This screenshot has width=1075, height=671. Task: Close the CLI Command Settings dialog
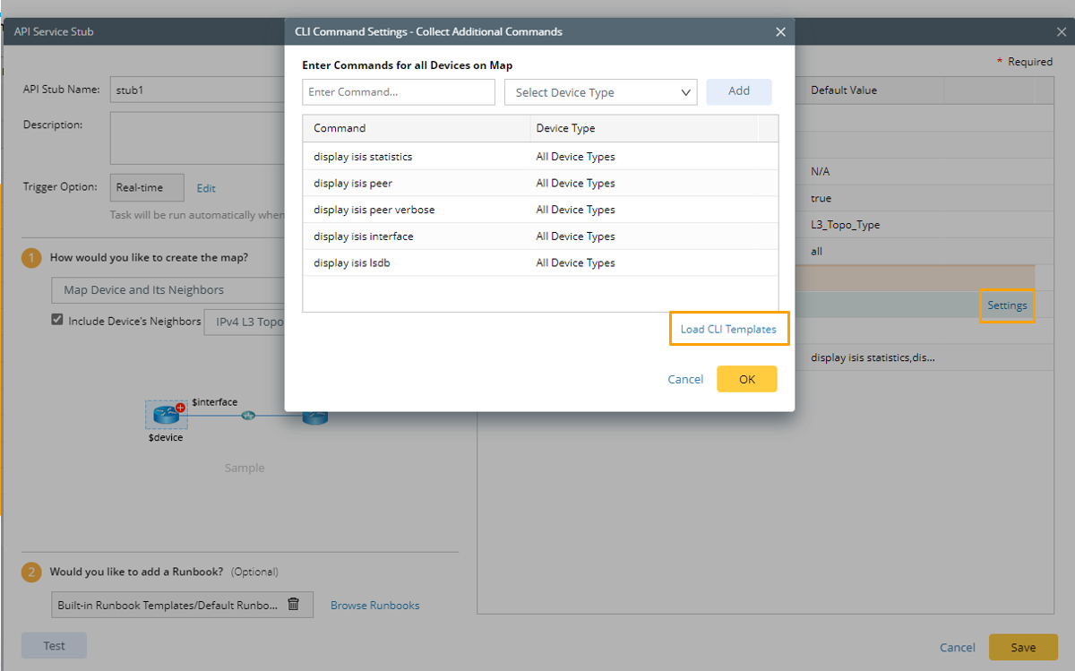click(x=780, y=31)
